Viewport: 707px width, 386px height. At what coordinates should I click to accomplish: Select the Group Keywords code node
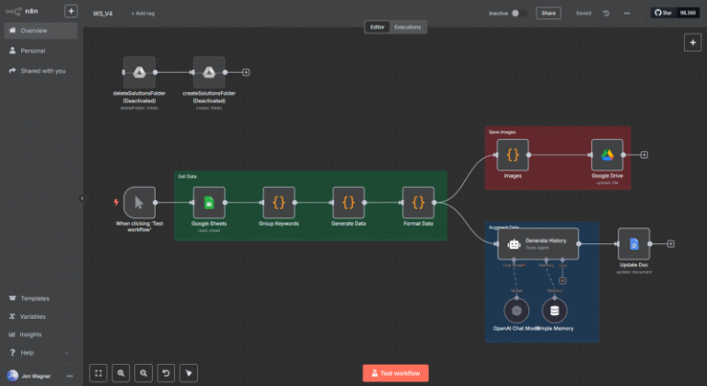point(278,202)
